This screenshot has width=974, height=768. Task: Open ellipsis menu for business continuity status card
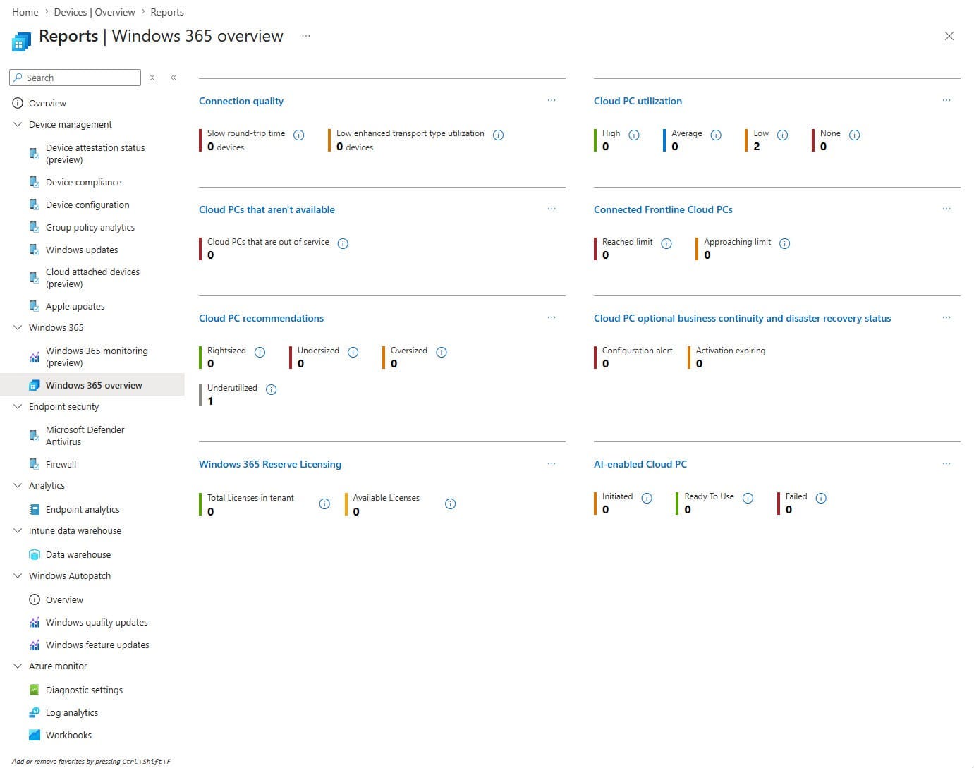pos(946,317)
